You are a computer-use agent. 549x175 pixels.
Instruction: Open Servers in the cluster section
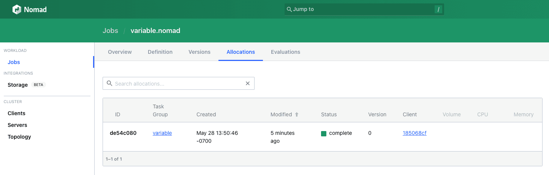(17, 125)
